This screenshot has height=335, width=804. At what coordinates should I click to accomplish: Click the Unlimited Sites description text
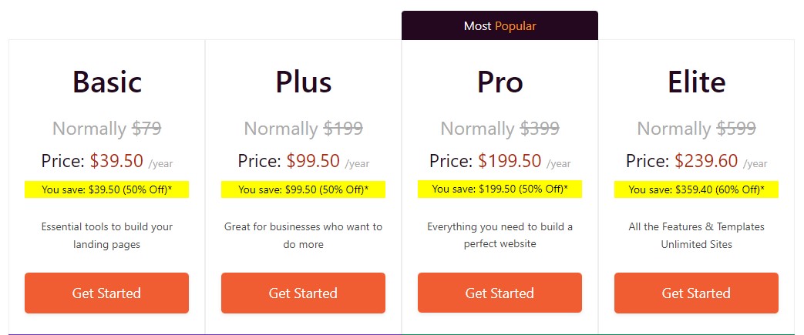pyautogui.click(x=696, y=244)
